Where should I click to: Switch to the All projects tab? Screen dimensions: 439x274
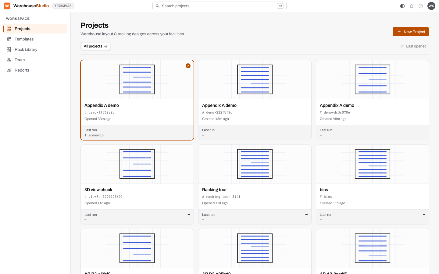pos(96,46)
